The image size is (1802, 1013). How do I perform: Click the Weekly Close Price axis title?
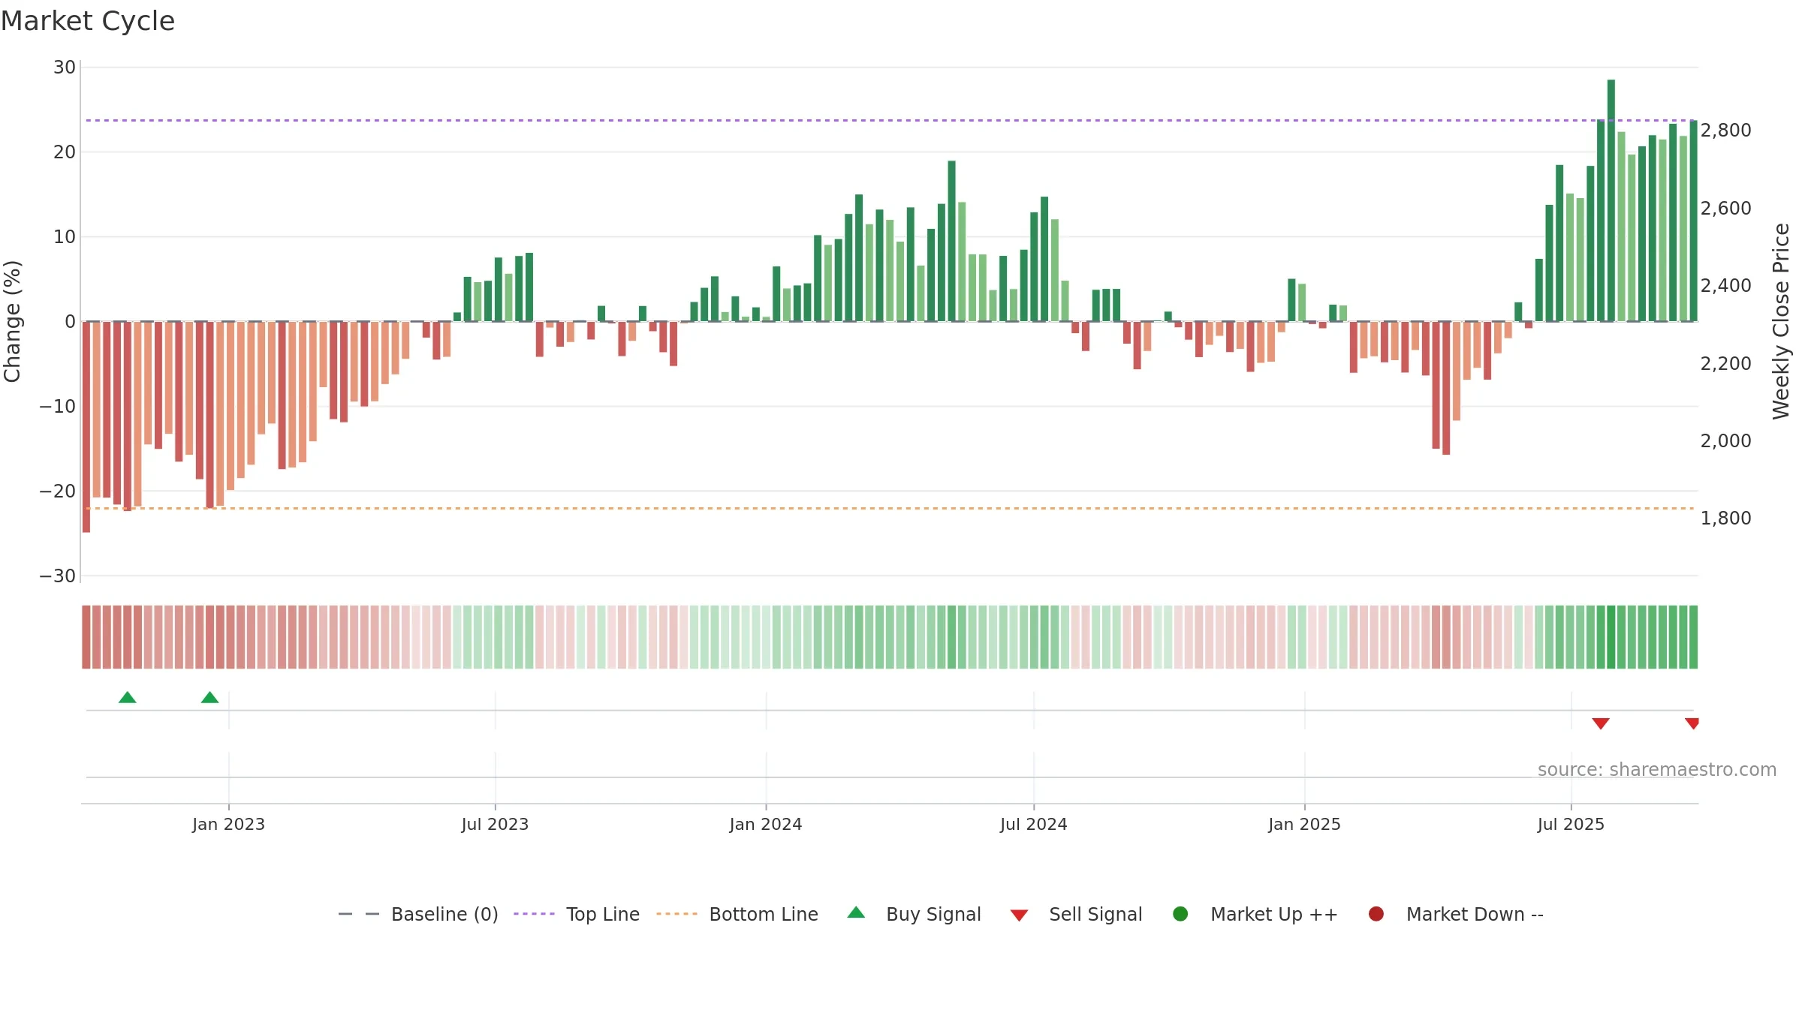tap(1781, 321)
